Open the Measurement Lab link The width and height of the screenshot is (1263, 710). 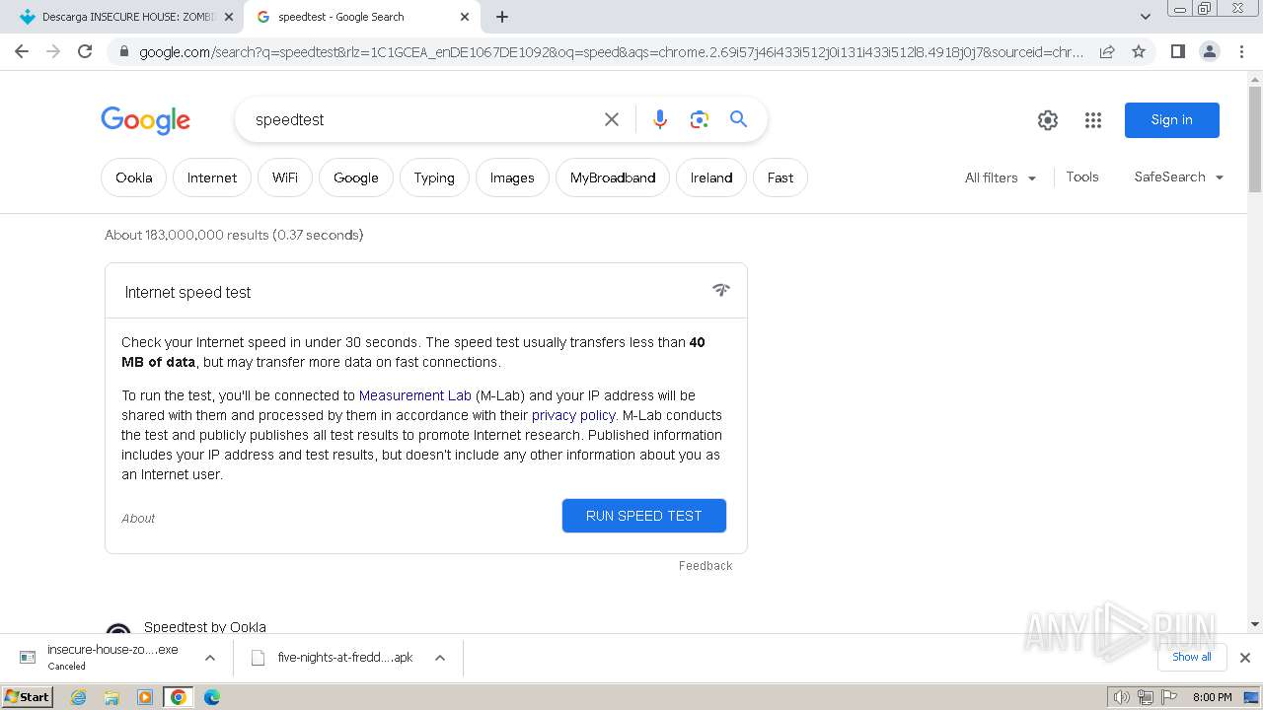pyautogui.click(x=415, y=395)
